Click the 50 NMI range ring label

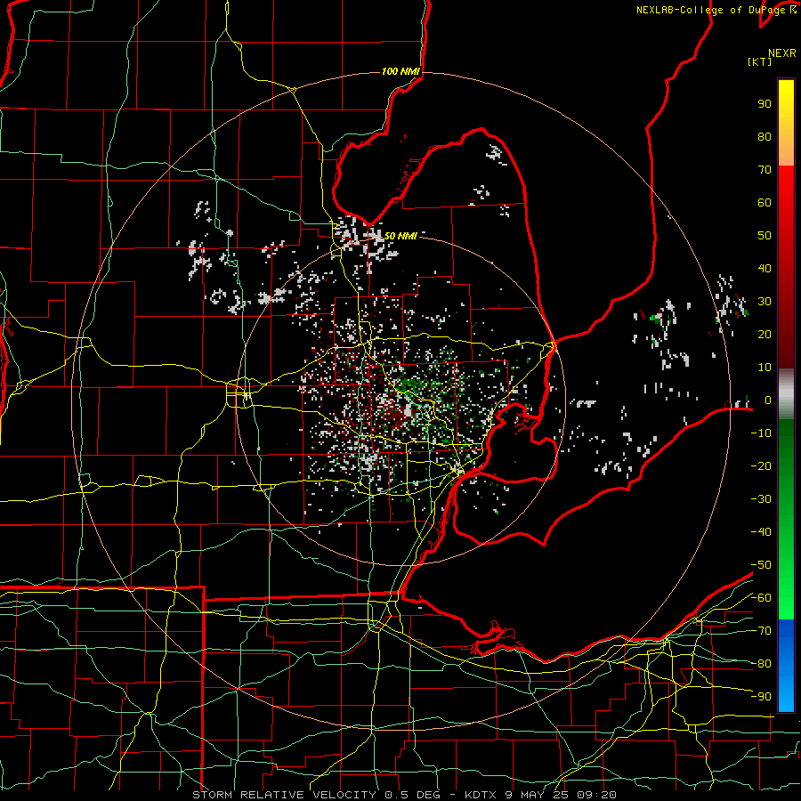(400, 236)
